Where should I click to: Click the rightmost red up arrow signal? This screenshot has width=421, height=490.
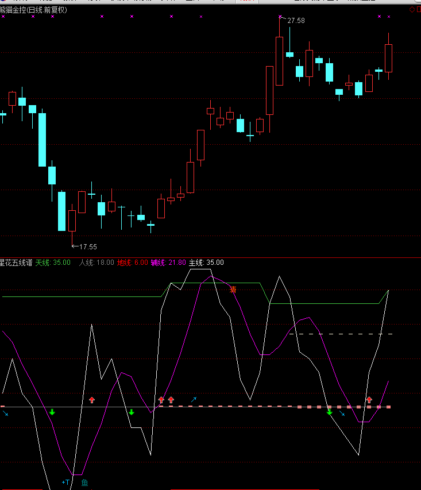(369, 400)
